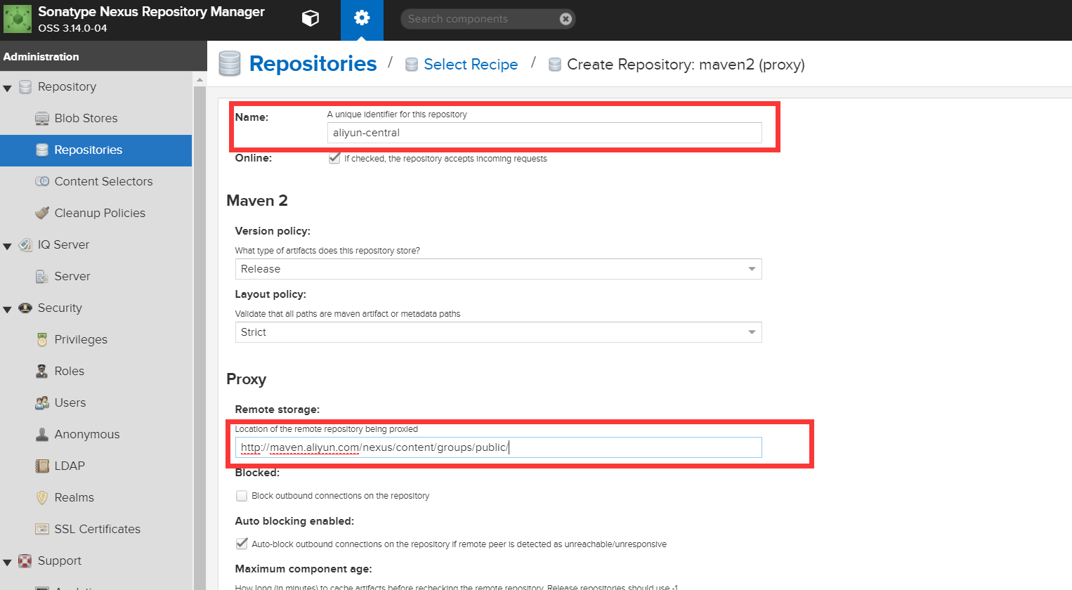Click the Remote storage URL field
Screen dimensions: 1072x590
(x=498, y=447)
